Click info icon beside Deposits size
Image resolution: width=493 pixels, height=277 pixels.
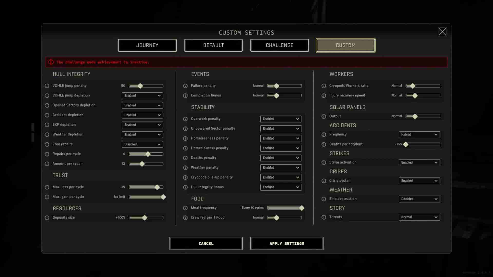click(x=47, y=218)
